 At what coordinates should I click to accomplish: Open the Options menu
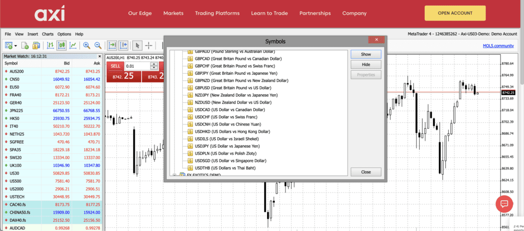(64, 34)
